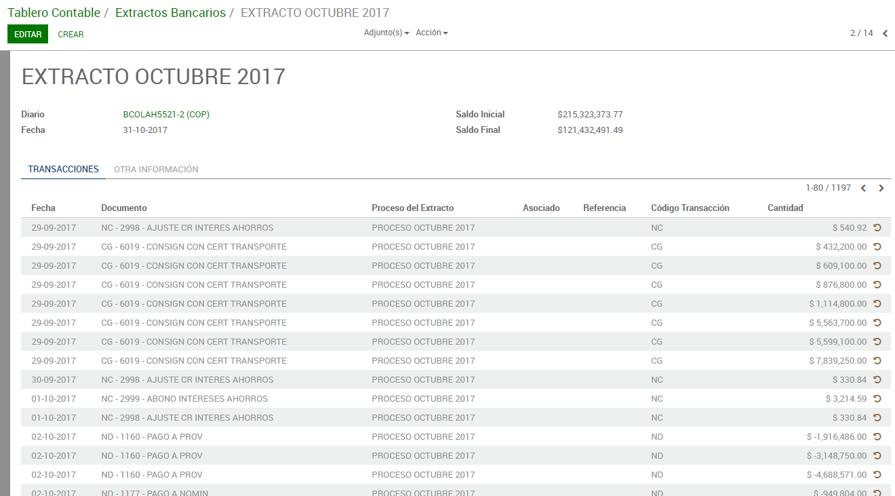The width and height of the screenshot is (895, 496).
Task: Switch to the Otra Información tab
Action: point(156,170)
